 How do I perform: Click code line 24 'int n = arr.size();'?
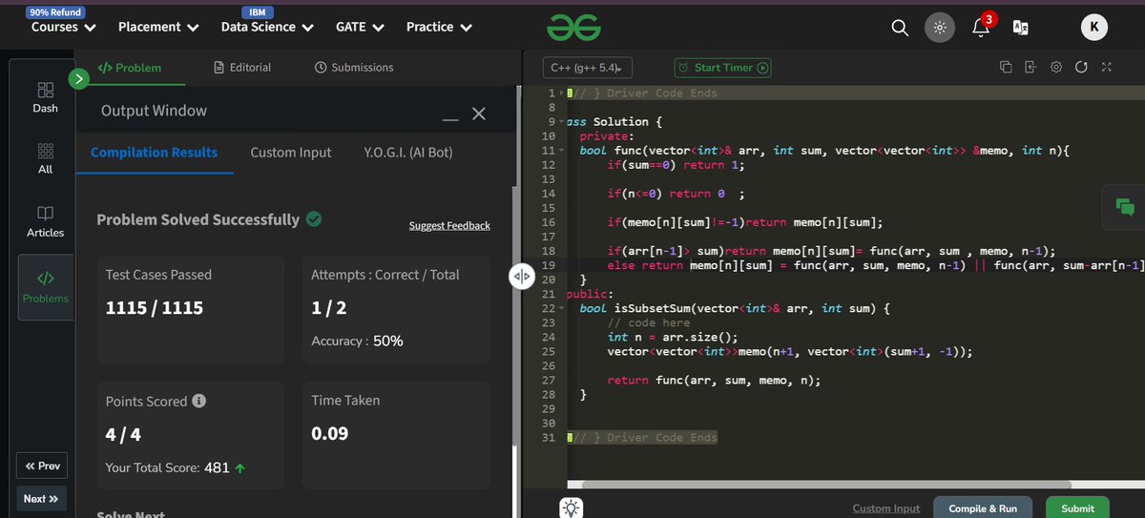tap(671, 337)
